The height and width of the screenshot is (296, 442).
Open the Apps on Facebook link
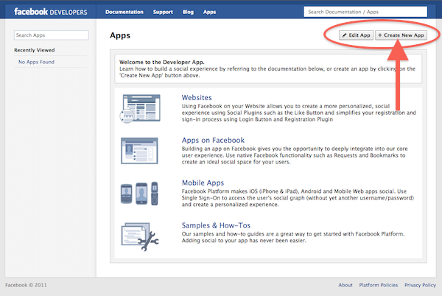coord(213,140)
